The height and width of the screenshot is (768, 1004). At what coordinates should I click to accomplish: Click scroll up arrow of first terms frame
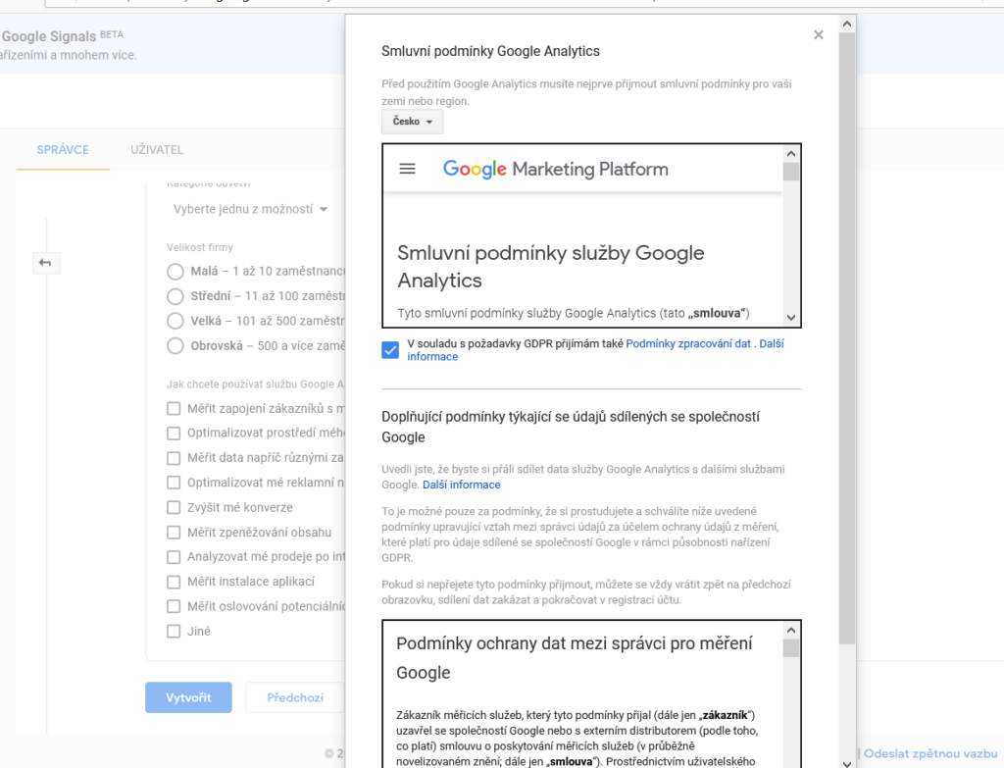[791, 154]
